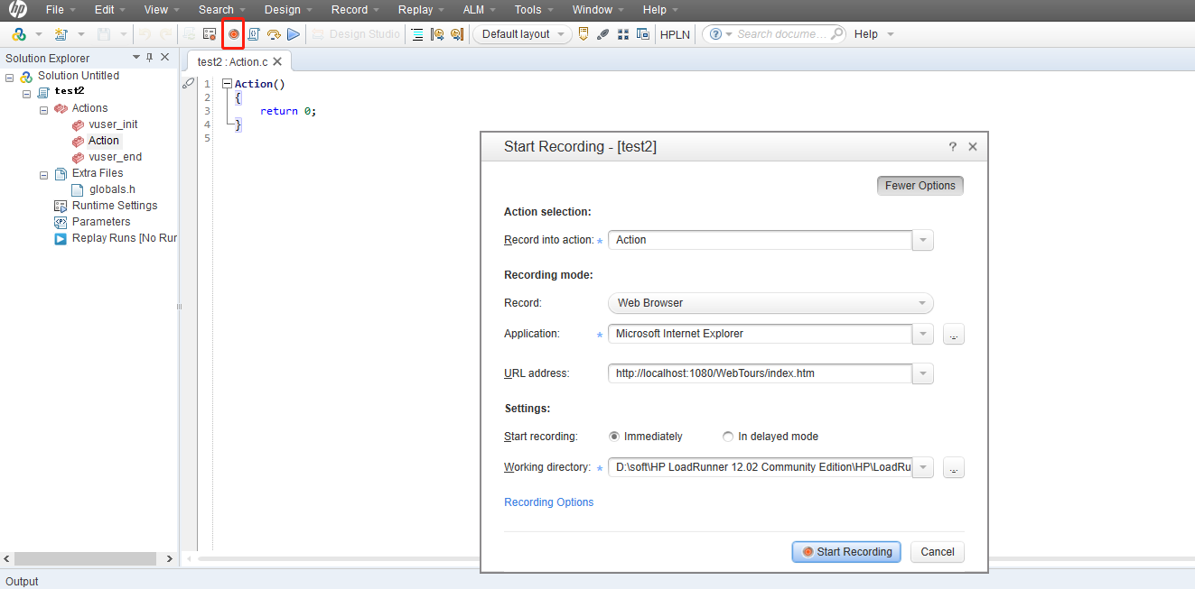The width and height of the screenshot is (1195, 589).
Task: Click the globals.h file icon
Action: (78, 189)
